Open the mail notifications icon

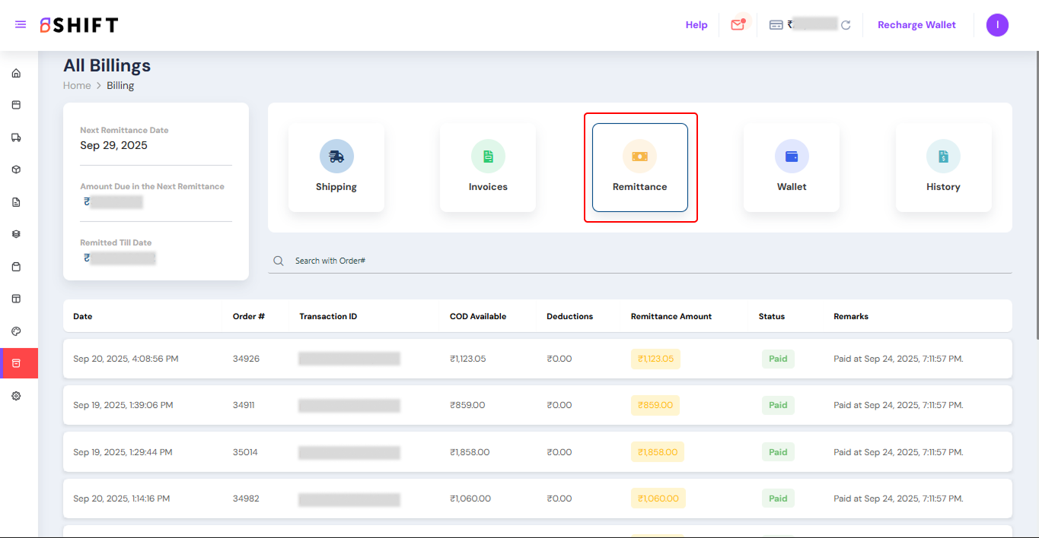(737, 25)
